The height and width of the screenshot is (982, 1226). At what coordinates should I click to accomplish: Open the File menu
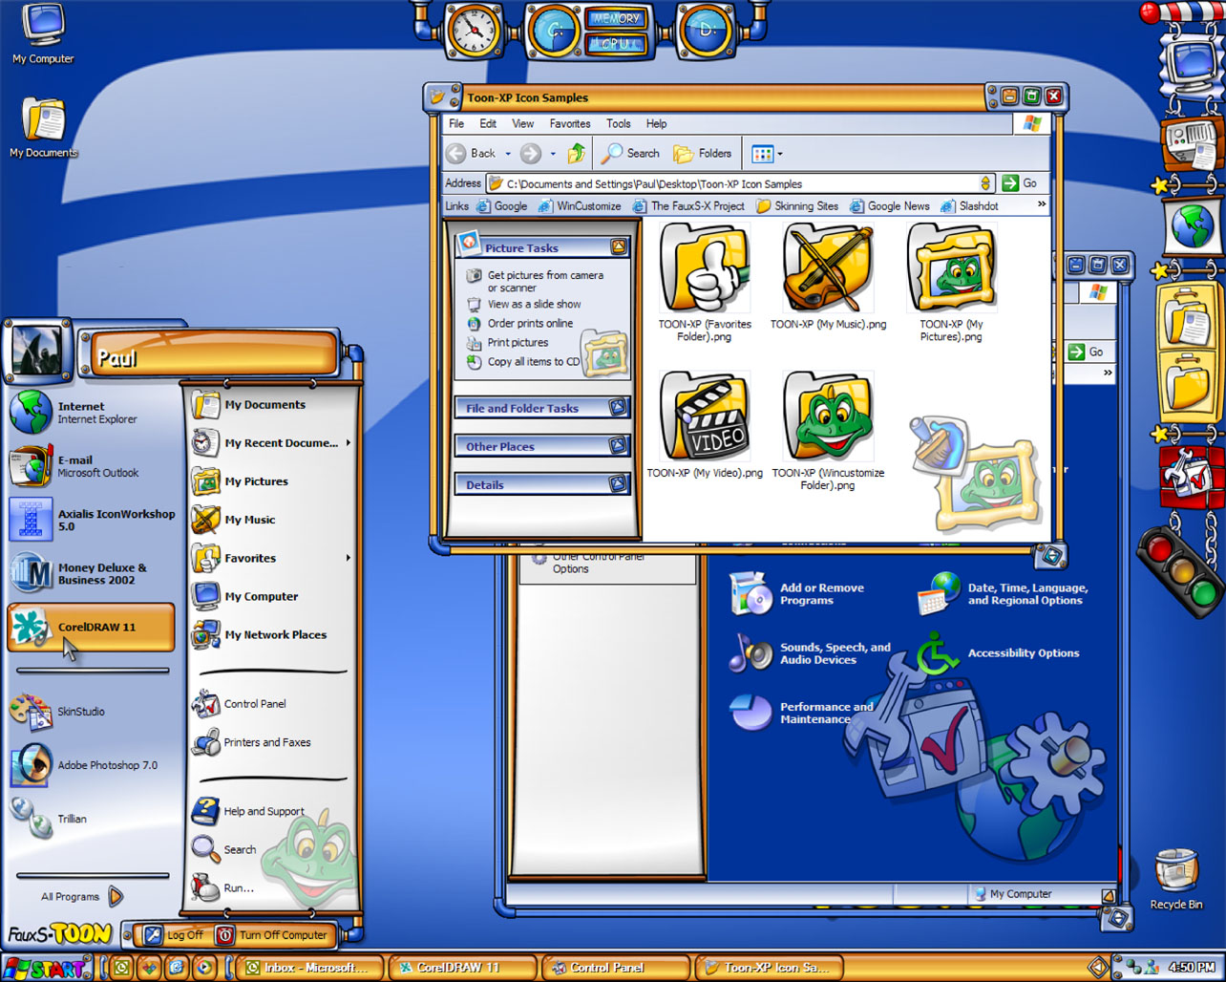click(x=456, y=123)
